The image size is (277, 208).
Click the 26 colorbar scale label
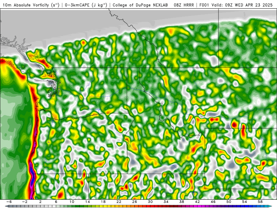click(134, 202)
